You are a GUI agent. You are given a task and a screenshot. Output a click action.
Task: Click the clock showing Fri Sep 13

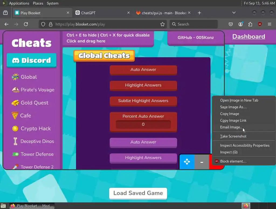[259, 3]
